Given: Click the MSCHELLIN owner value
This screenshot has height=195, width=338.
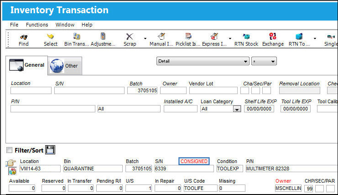Looking at the screenshot, I should pyautogui.click(x=288, y=188).
